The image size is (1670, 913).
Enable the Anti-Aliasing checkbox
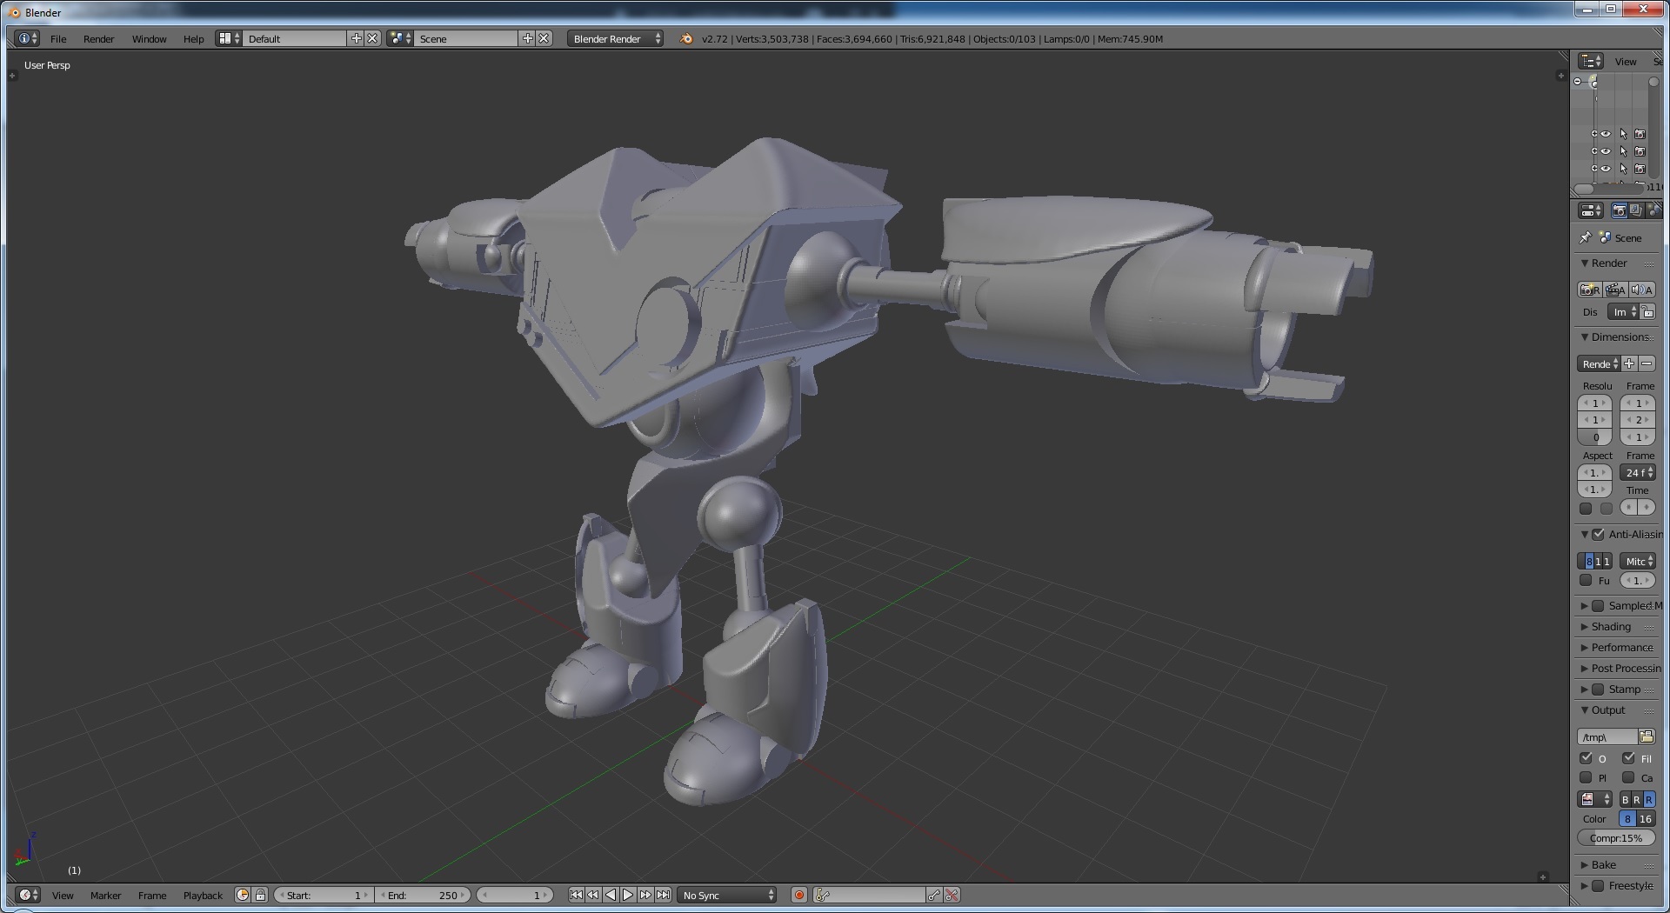click(x=1598, y=534)
